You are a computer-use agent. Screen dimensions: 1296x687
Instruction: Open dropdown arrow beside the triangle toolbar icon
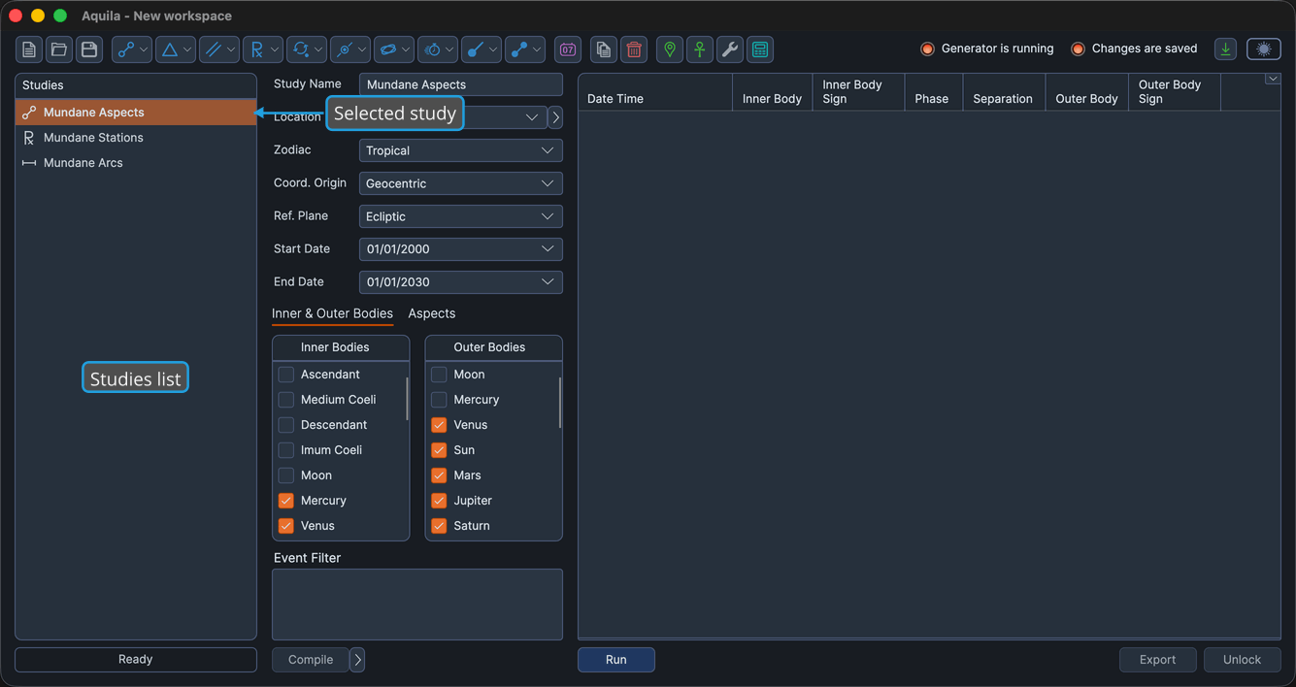[188, 49]
